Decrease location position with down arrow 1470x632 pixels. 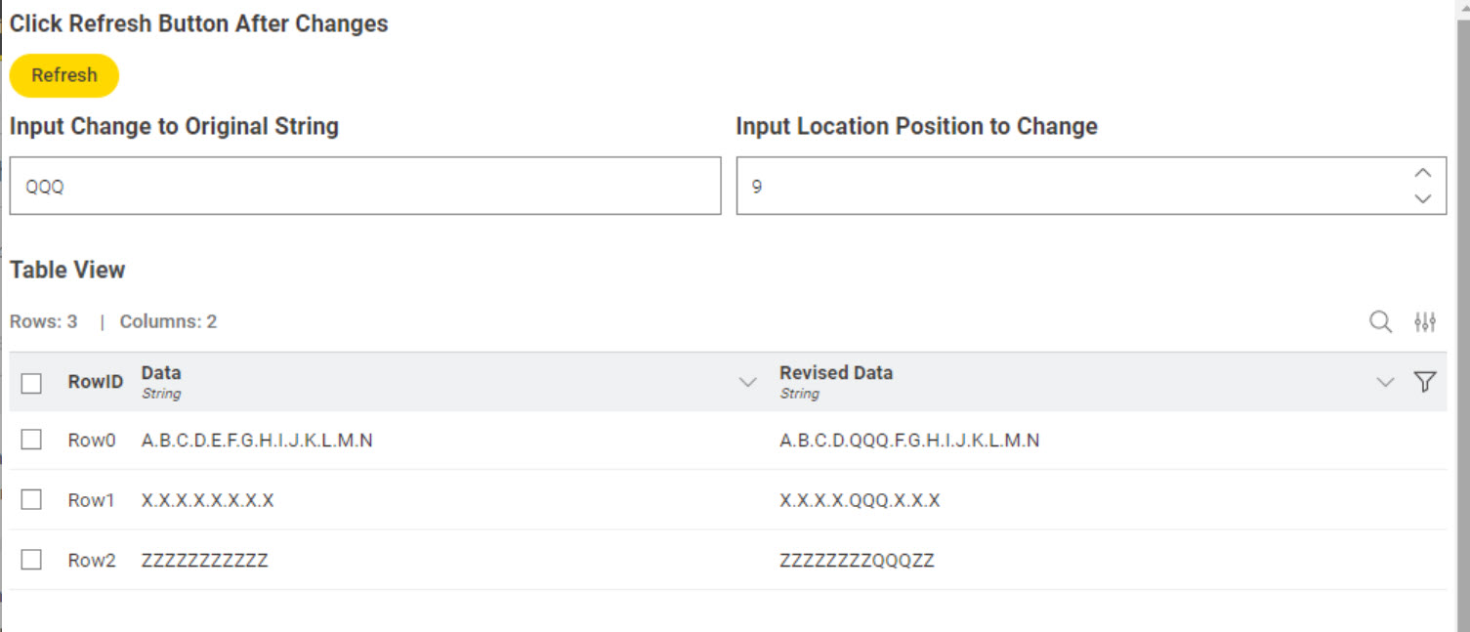coord(1423,198)
